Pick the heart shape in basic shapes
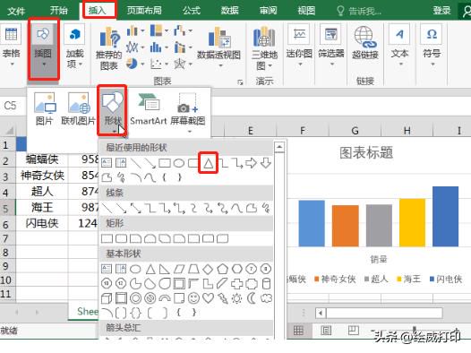The width and height of the screenshot is (471, 353). 208,298
